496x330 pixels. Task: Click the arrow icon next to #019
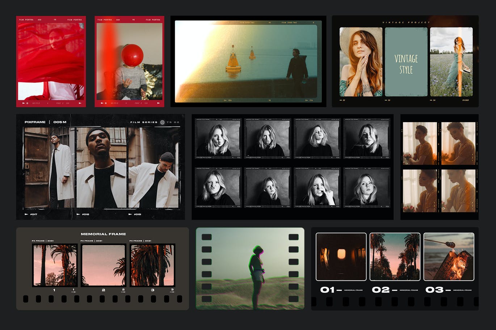coord(131,214)
